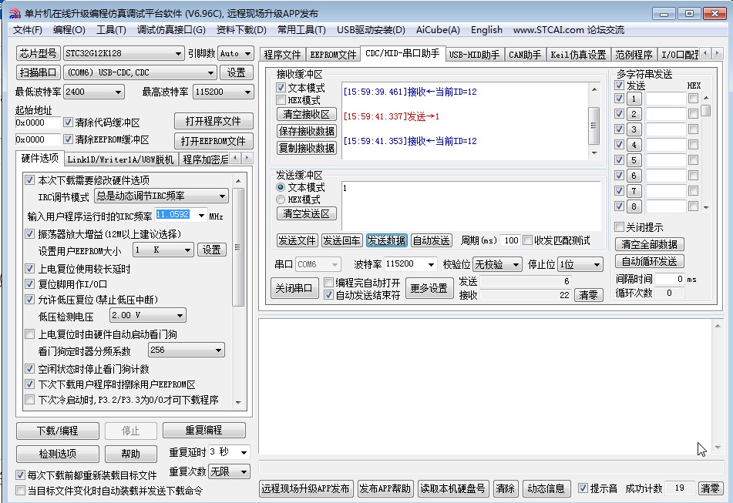The width and height of the screenshot is (733, 503).
Task: Click the 发送数据 button
Action: [x=386, y=240]
